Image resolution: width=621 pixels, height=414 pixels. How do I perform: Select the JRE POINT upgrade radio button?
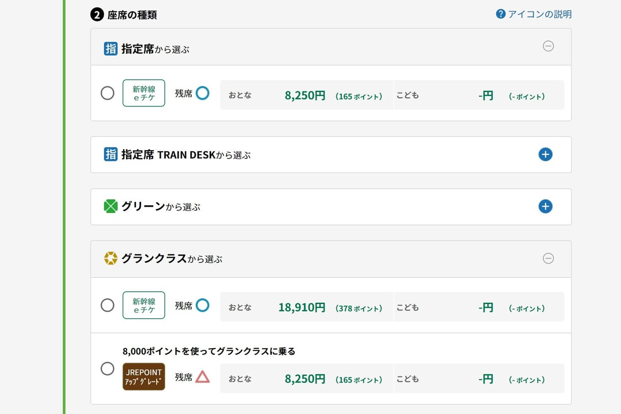[108, 368]
